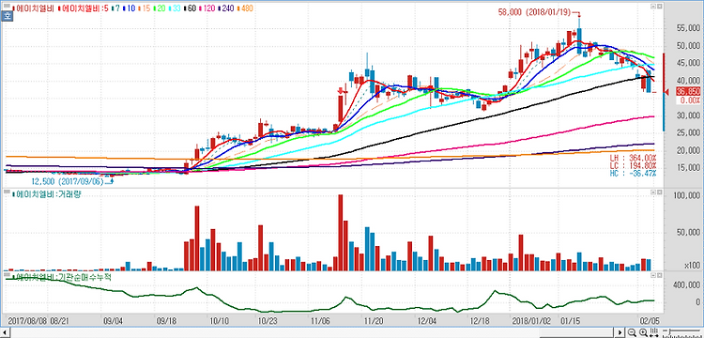Close the 기관순매수누적 indicator panel

point(660,275)
